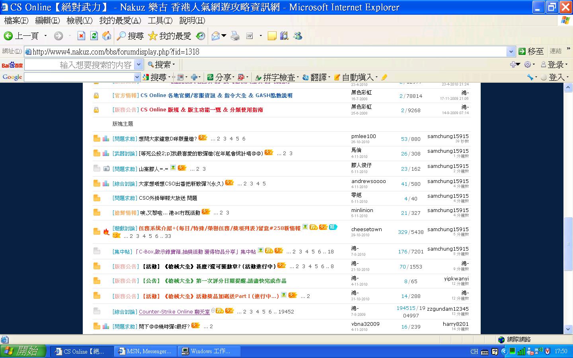Viewport: 573px width, 358px height.
Task: Open Baidu toolbar gear settings icon
Action: (x=528, y=64)
